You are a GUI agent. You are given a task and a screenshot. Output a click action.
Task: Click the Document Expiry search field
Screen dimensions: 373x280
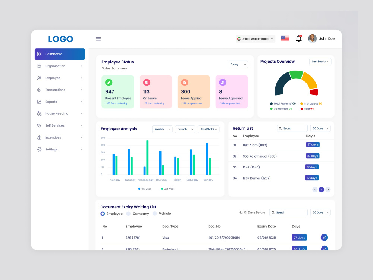point(288,212)
